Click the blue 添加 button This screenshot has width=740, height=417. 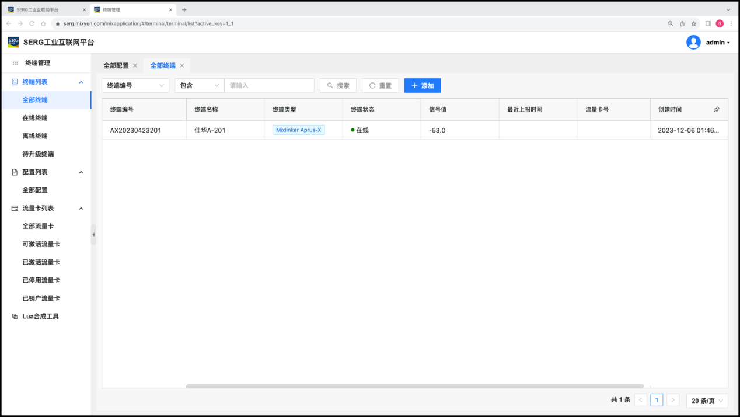coord(423,85)
